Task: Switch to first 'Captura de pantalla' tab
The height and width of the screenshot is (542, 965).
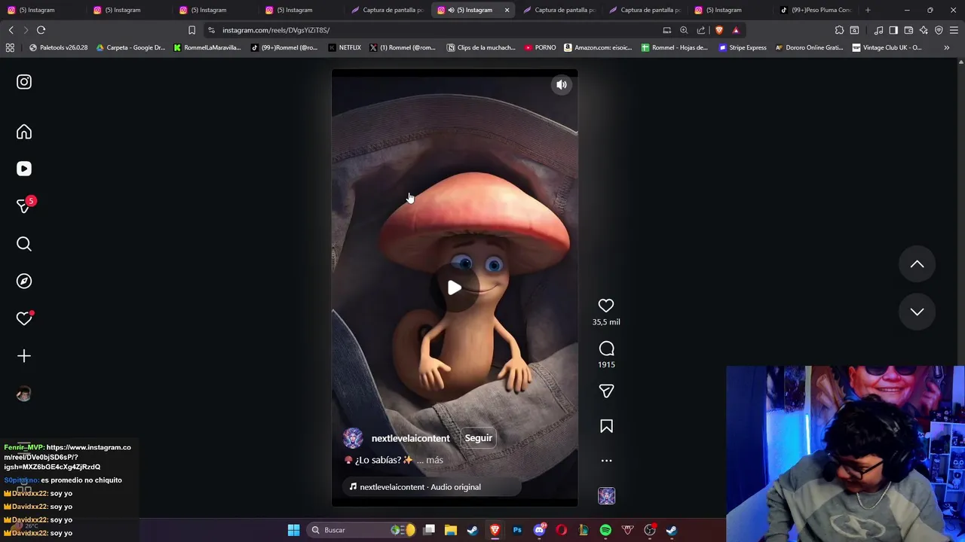Action: [389, 10]
